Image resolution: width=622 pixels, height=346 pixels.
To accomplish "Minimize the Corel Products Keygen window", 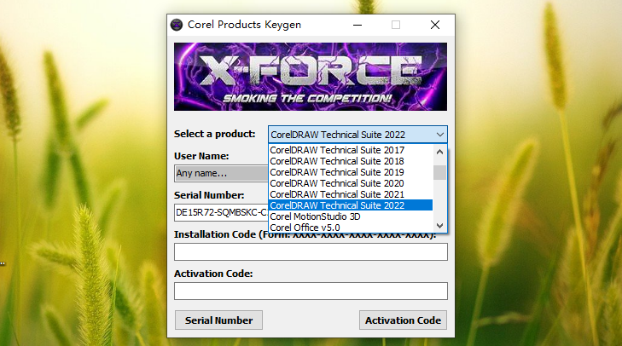I will [356, 25].
